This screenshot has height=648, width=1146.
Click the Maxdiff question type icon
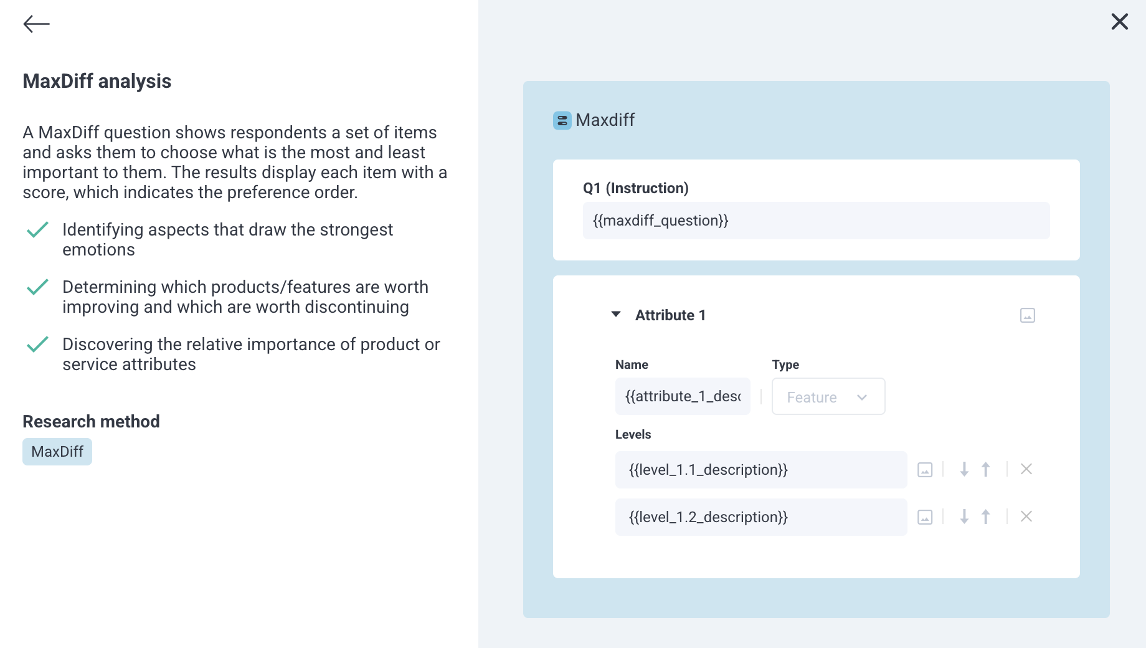click(x=561, y=120)
